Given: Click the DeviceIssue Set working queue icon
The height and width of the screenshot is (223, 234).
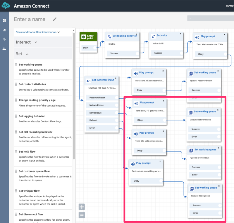Looking at the screenshot, I should [191, 150].
